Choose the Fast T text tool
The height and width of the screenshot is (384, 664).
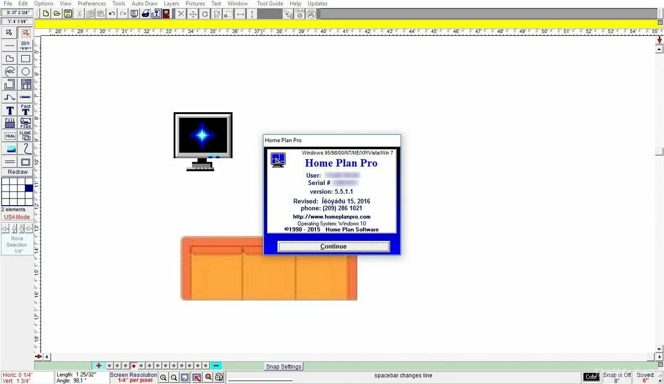click(x=26, y=110)
